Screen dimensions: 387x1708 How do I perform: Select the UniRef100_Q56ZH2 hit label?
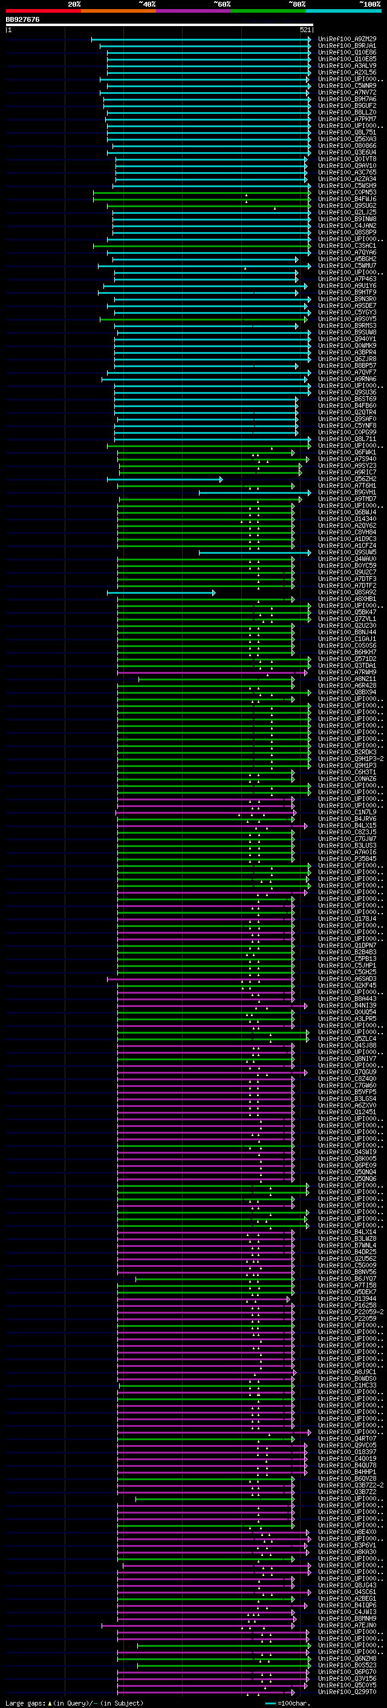(347, 479)
